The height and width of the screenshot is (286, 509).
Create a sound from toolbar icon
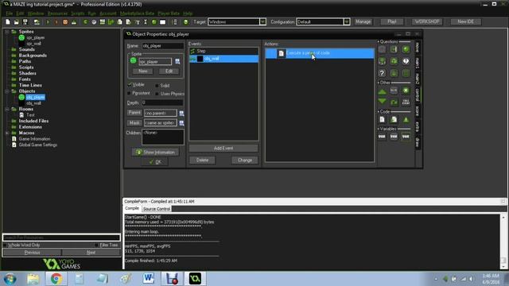tap(94, 21)
